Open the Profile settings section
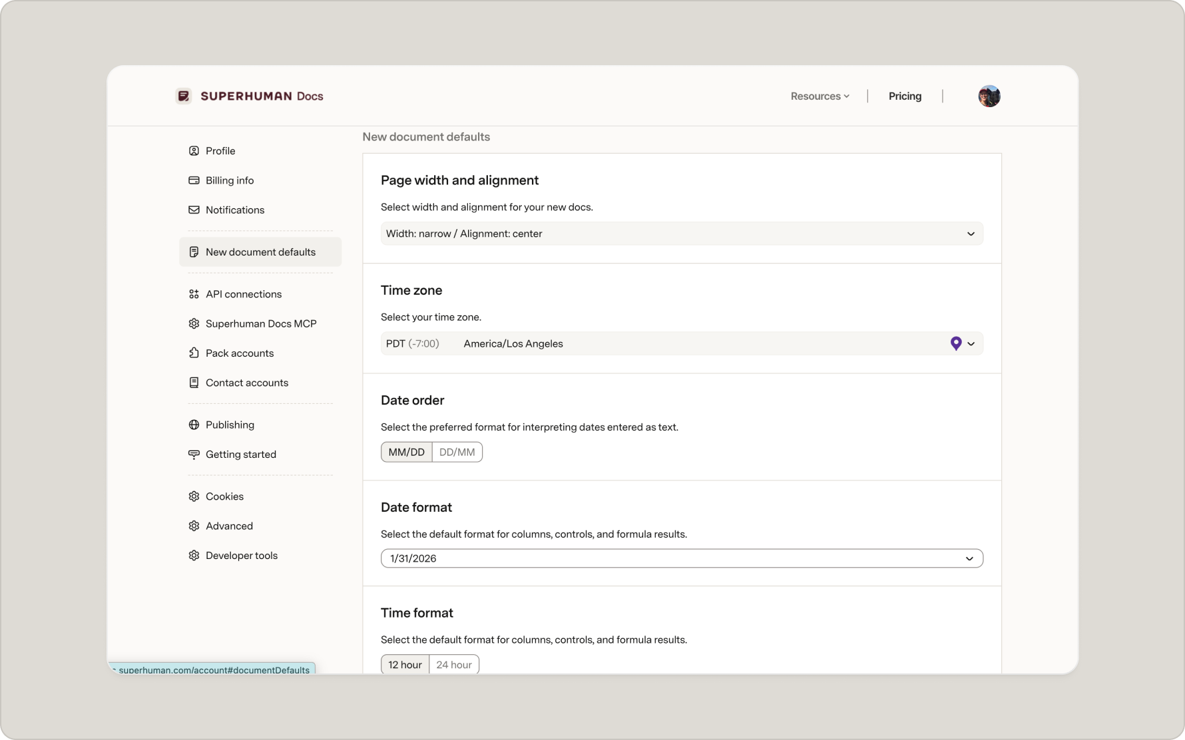This screenshot has height=740, width=1185. [220, 151]
